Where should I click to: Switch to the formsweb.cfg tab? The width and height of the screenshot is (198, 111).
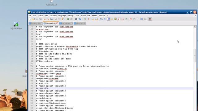(51, 23)
